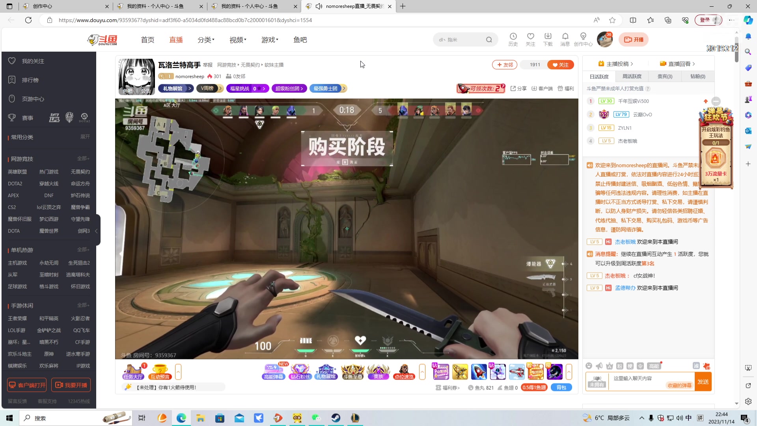757x426 pixels.
Task: Open WeChat from the Windows taskbar
Action: 316,418
